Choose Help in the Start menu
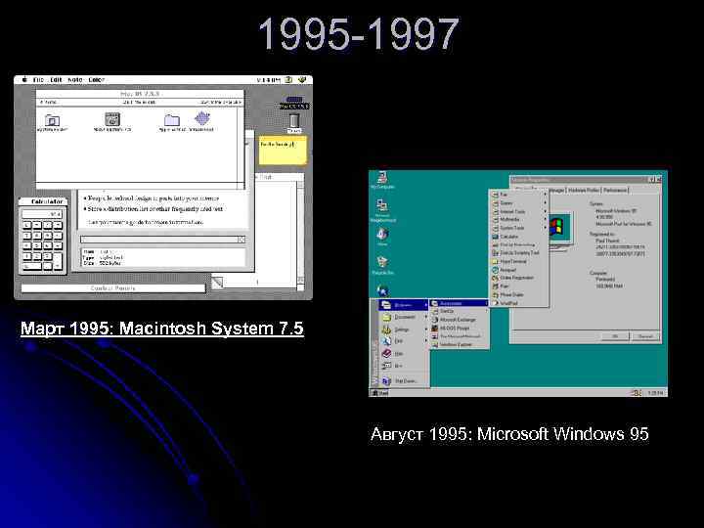The width and height of the screenshot is (704, 528). (404, 353)
